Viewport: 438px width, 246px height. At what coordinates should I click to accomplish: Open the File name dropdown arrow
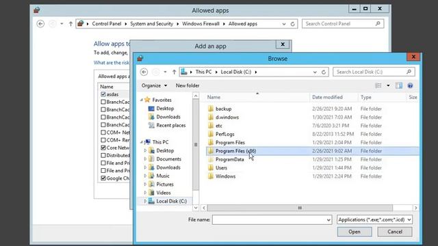(x=328, y=220)
